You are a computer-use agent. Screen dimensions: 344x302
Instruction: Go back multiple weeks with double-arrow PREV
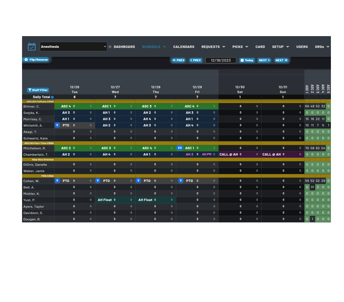point(179,60)
